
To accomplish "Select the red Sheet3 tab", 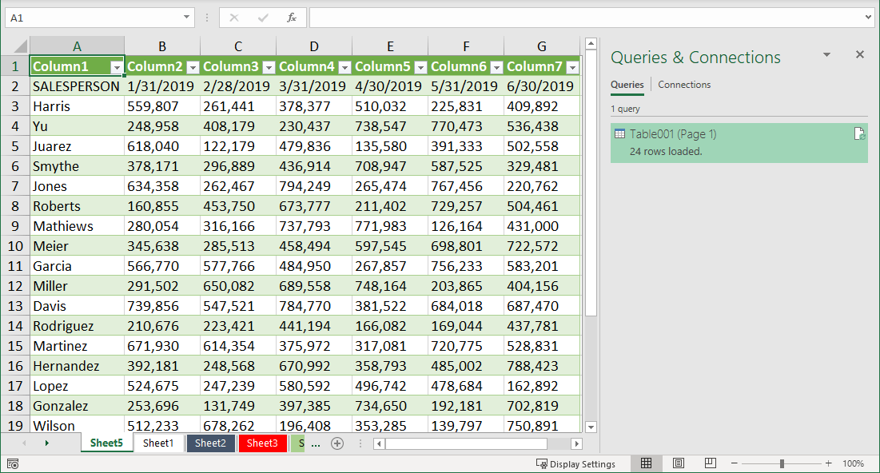I will (x=262, y=443).
